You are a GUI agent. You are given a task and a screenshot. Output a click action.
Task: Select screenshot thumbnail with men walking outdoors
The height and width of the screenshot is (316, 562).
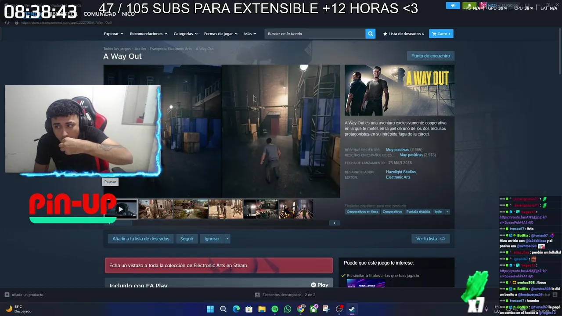pos(155,209)
